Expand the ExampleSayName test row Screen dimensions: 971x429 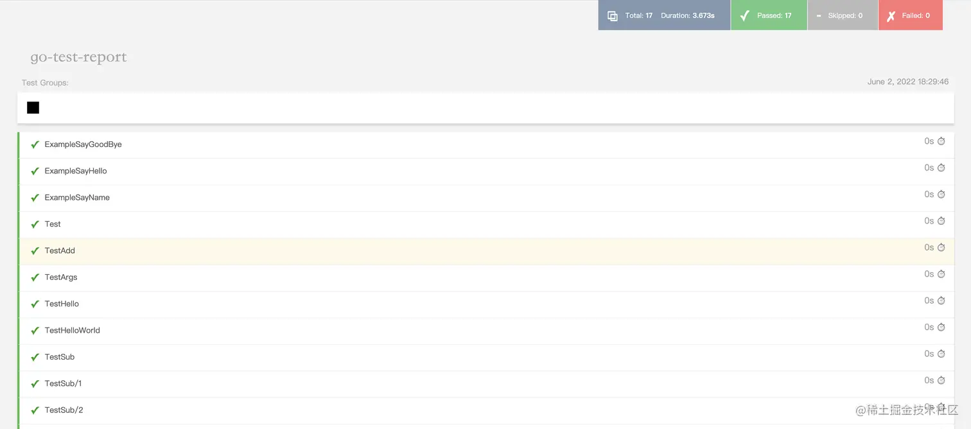[x=486, y=198]
